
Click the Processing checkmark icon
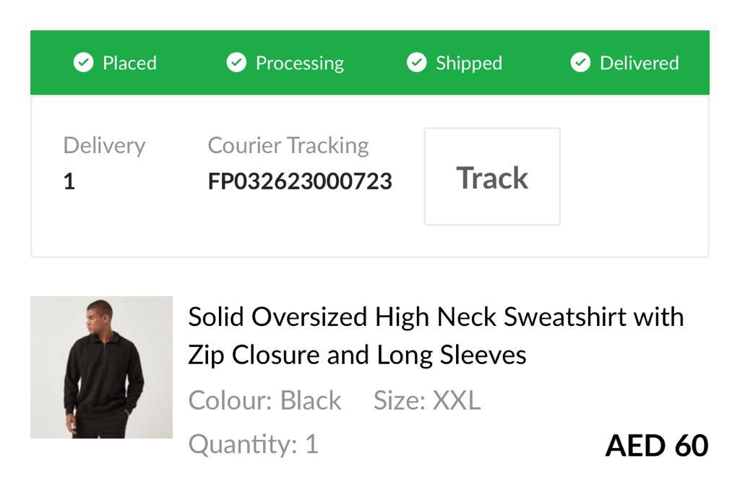click(x=236, y=63)
